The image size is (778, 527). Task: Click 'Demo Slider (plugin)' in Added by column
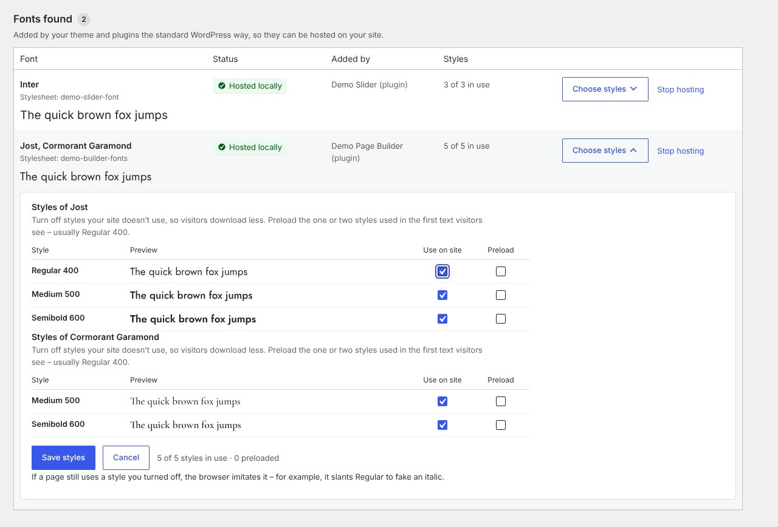click(x=370, y=85)
